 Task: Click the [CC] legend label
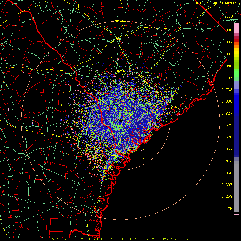tap(229, 18)
